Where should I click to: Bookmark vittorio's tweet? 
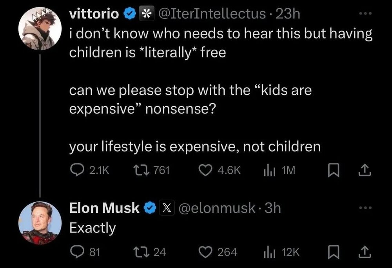(x=332, y=170)
